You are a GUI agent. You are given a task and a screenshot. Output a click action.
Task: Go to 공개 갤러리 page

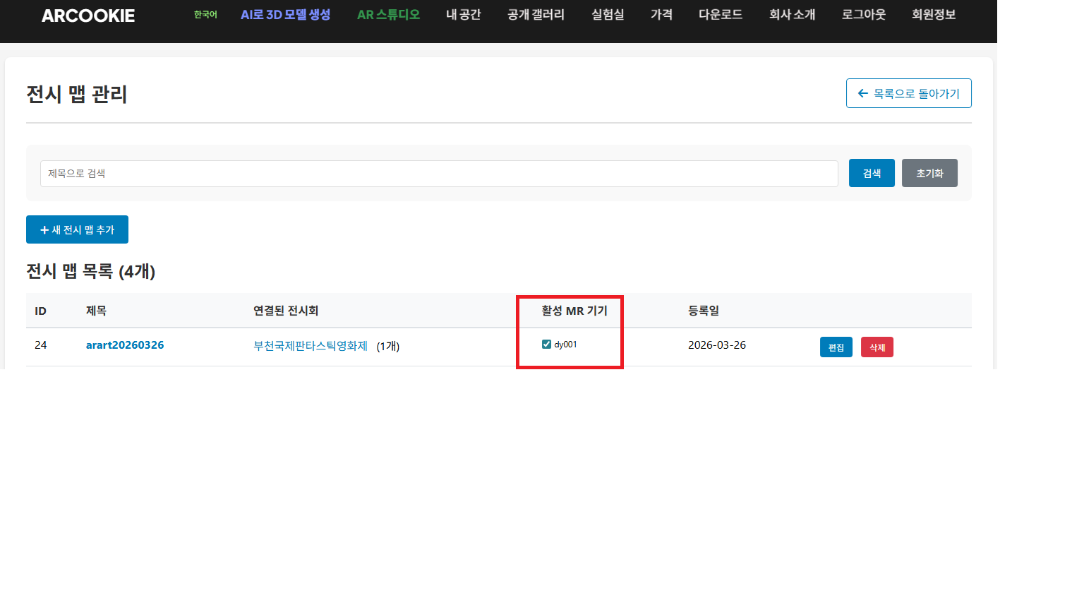535,14
